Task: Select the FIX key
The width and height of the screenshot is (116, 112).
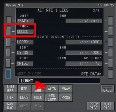Action: click(10, 97)
